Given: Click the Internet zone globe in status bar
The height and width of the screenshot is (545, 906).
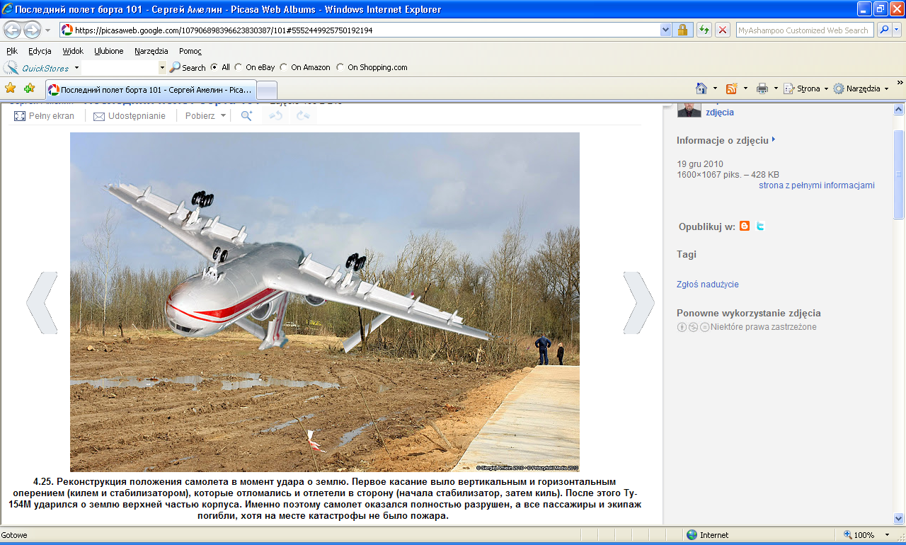Looking at the screenshot, I should click(692, 535).
